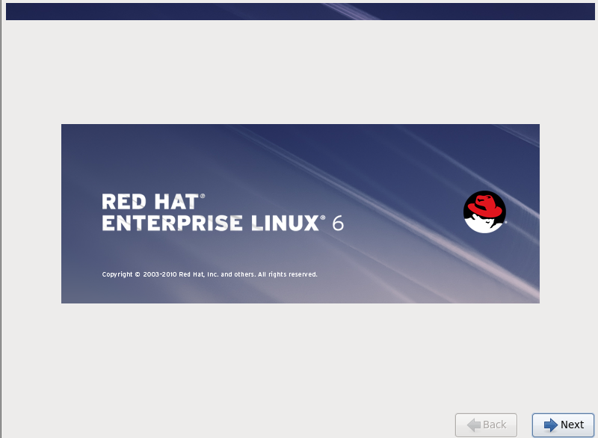
Task: Click the greyed-out Back button
Action: coord(487,425)
